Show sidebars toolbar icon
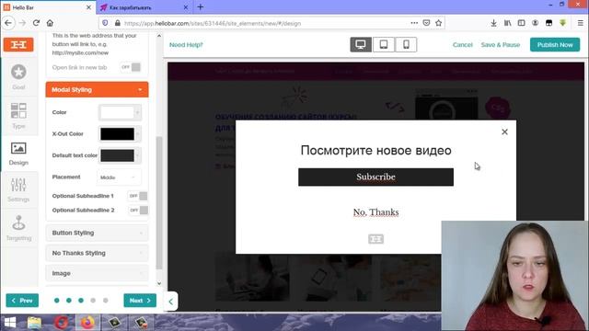Image resolution: width=589 pixels, height=331 pixels. coord(522,23)
